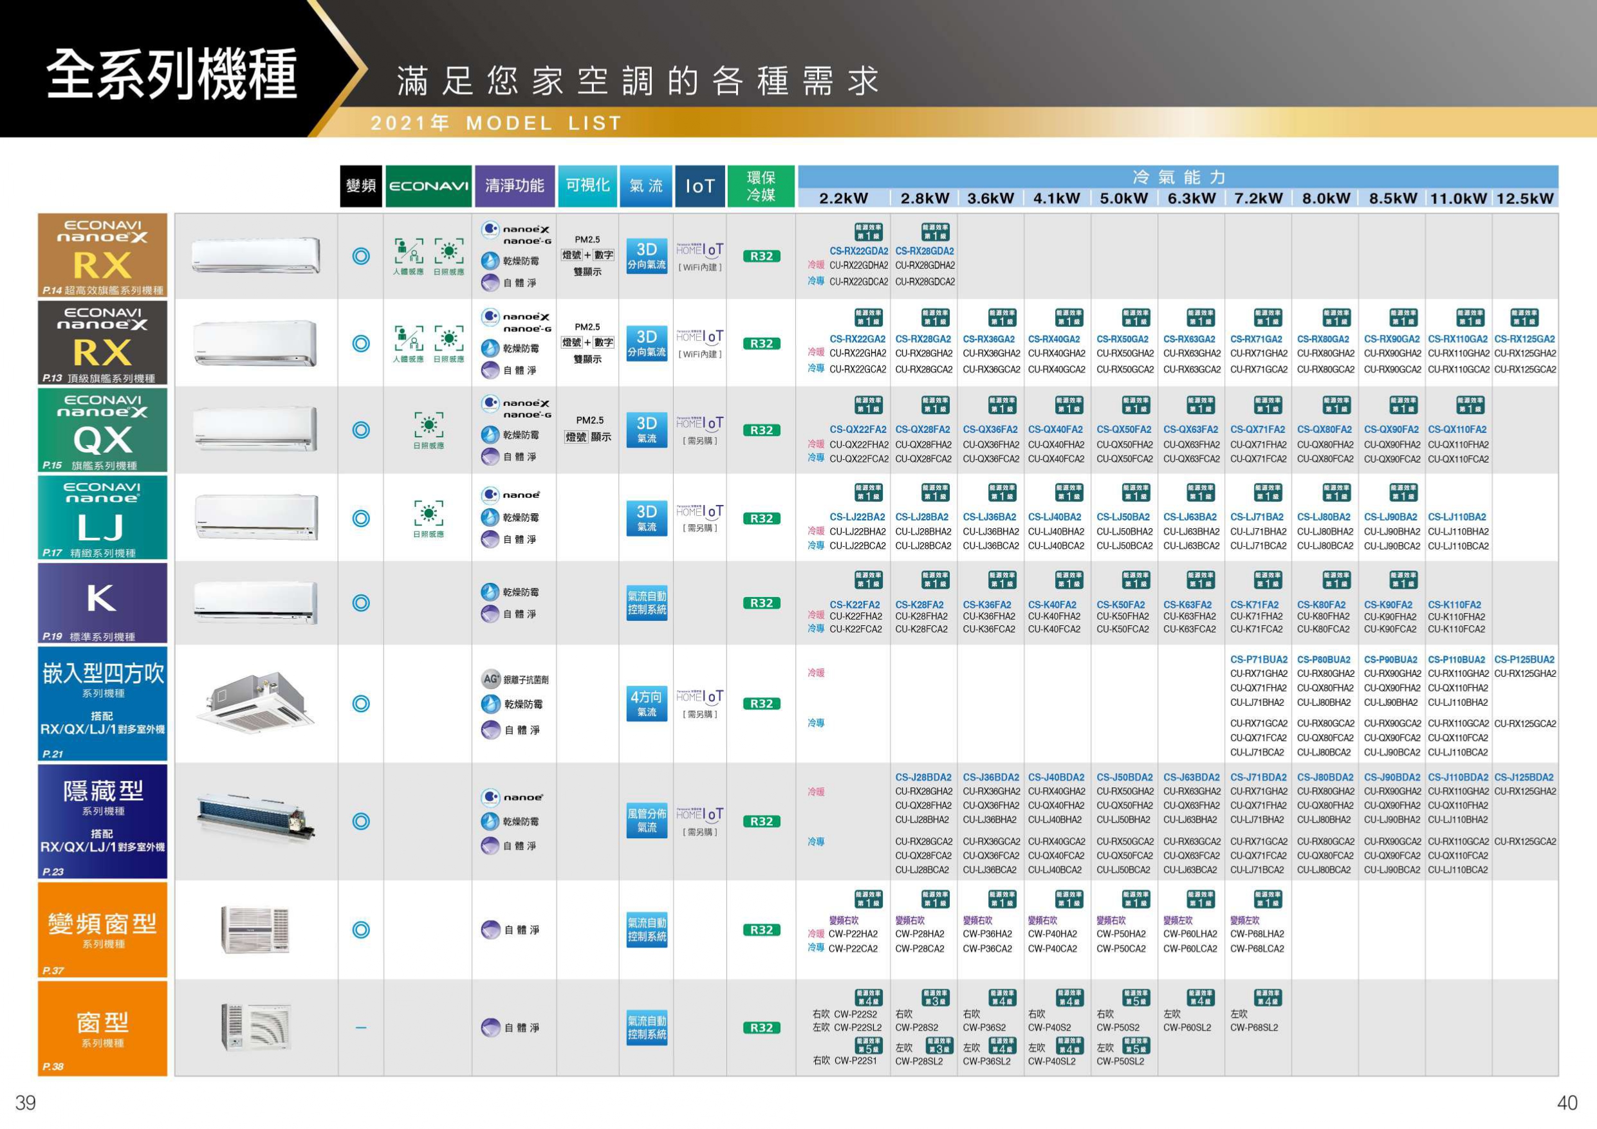Screen dimensions: 1597x1129
Task: Click the energy grade badge above CS-RX125GA2
Action: (x=1524, y=317)
